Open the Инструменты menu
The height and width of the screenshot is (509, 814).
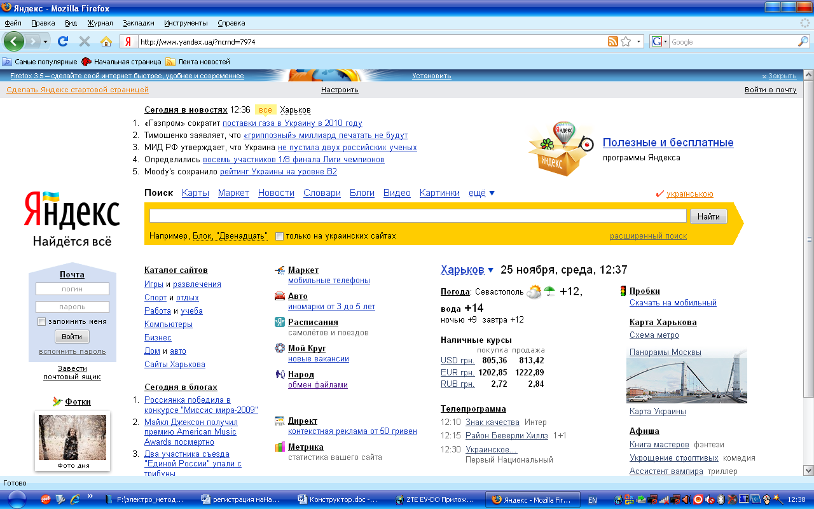point(186,23)
